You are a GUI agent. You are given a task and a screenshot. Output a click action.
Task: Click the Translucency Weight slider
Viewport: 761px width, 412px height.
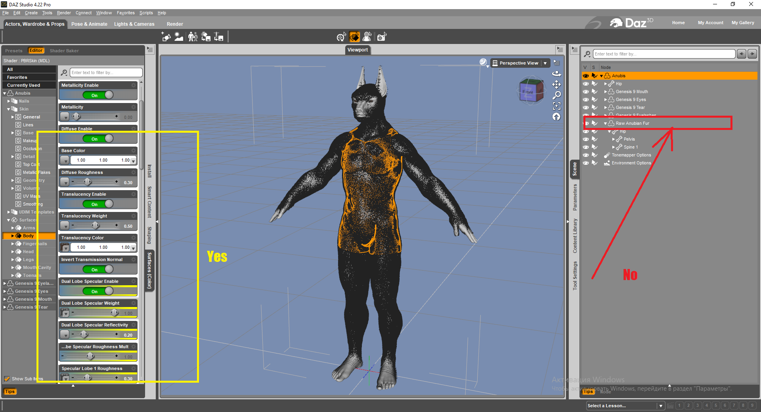[94, 225]
